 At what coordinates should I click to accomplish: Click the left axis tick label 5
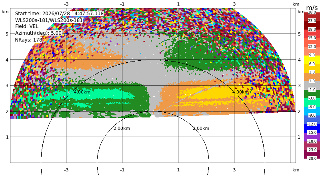tap(7, 34)
